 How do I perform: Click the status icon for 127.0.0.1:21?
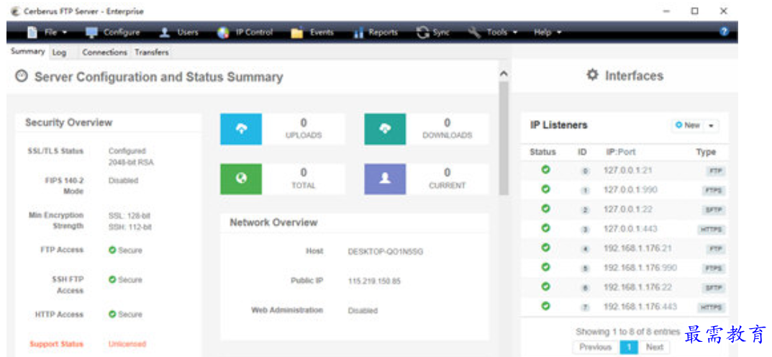[x=545, y=170]
